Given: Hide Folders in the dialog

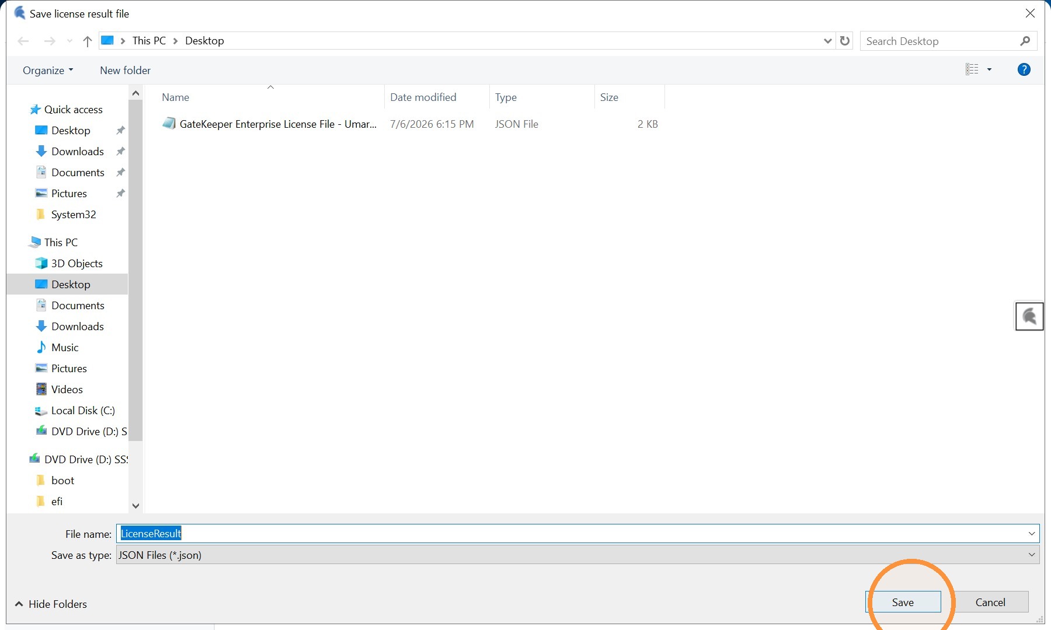Looking at the screenshot, I should (x=51, y=604).
